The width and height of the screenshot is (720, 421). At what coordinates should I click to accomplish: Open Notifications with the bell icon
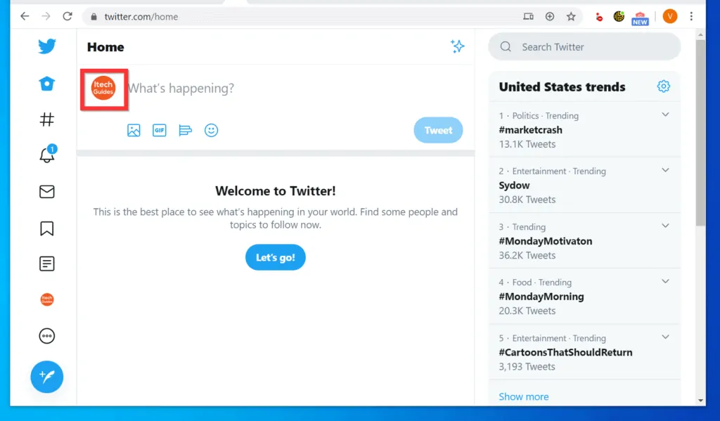tap(46, 155)
